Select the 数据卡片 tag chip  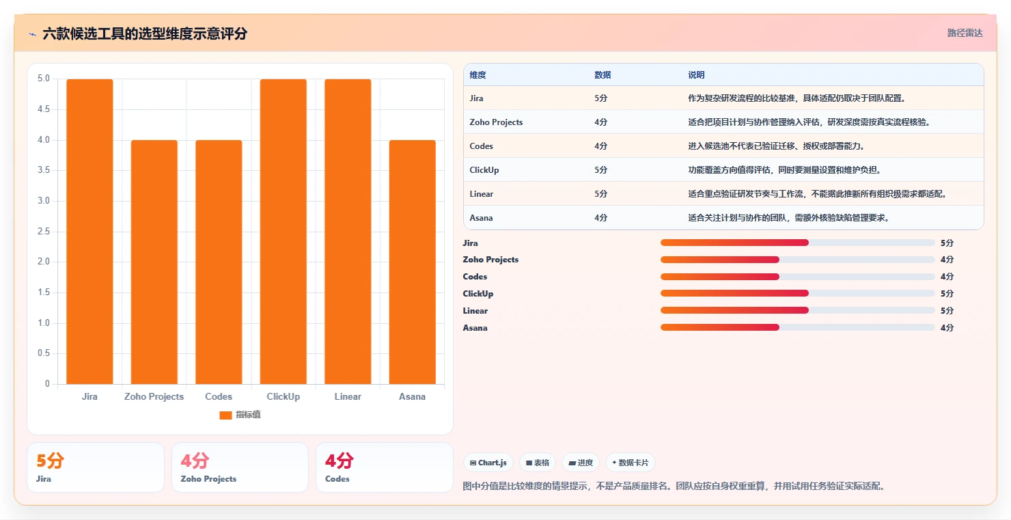630,463
